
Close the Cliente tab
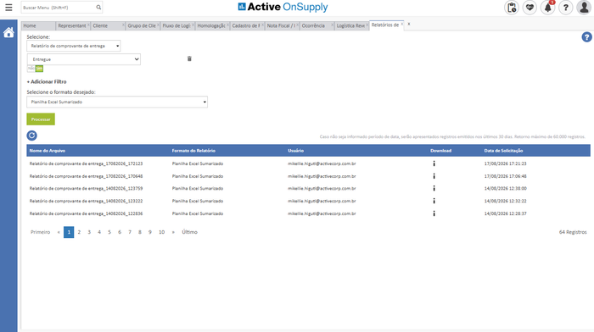(x=123, y=25)
